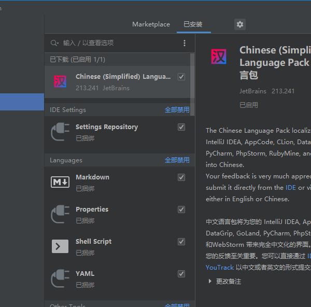Click the search magnifier icon in plugin search
Image resolution: width=311 pixels, height=307 pixels.
tap(54, 43)
